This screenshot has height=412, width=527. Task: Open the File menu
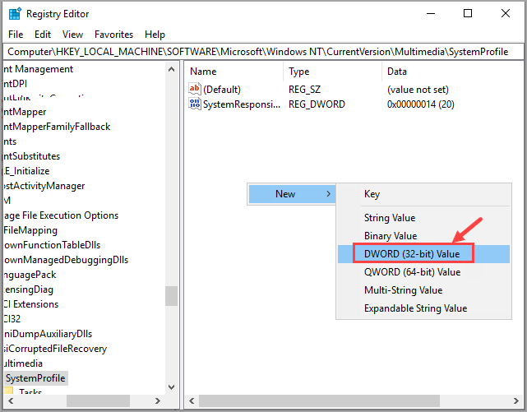16,35
